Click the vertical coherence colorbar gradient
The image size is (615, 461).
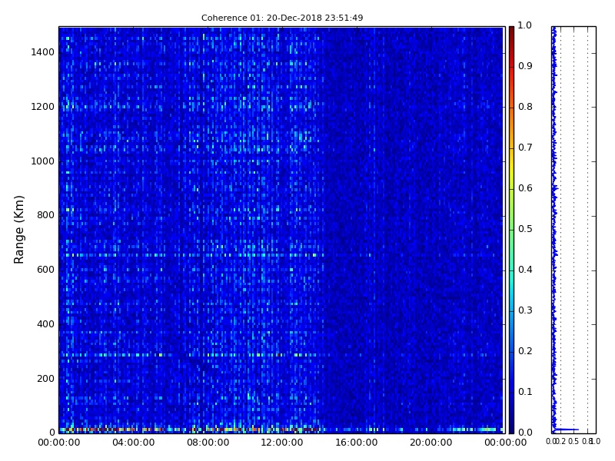pos(511,230)
